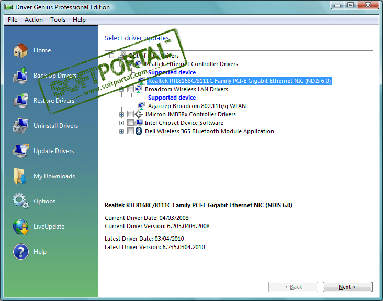
Task: Click Supported device label under Broadcom
Action: point(172,98)
